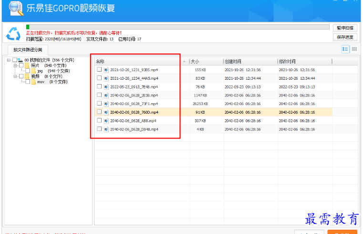Collapse the 照片 tree node
The height and width of the screenshot is (234, 363).
15,65
